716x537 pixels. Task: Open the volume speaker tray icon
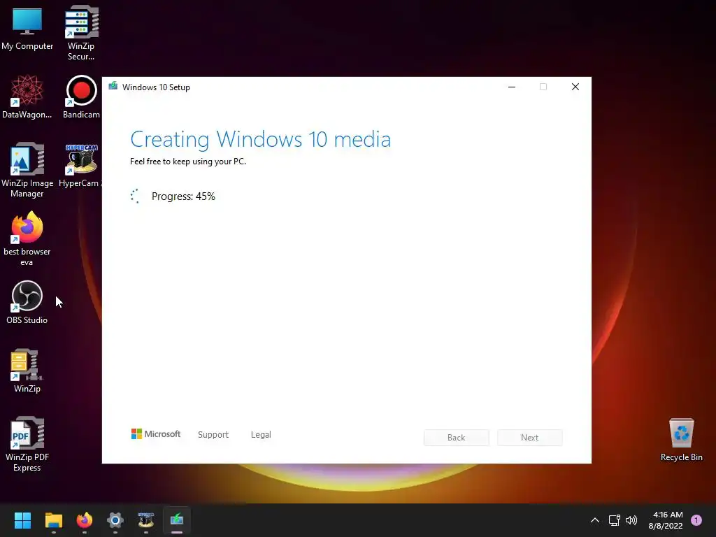click(x=631, y=520)
